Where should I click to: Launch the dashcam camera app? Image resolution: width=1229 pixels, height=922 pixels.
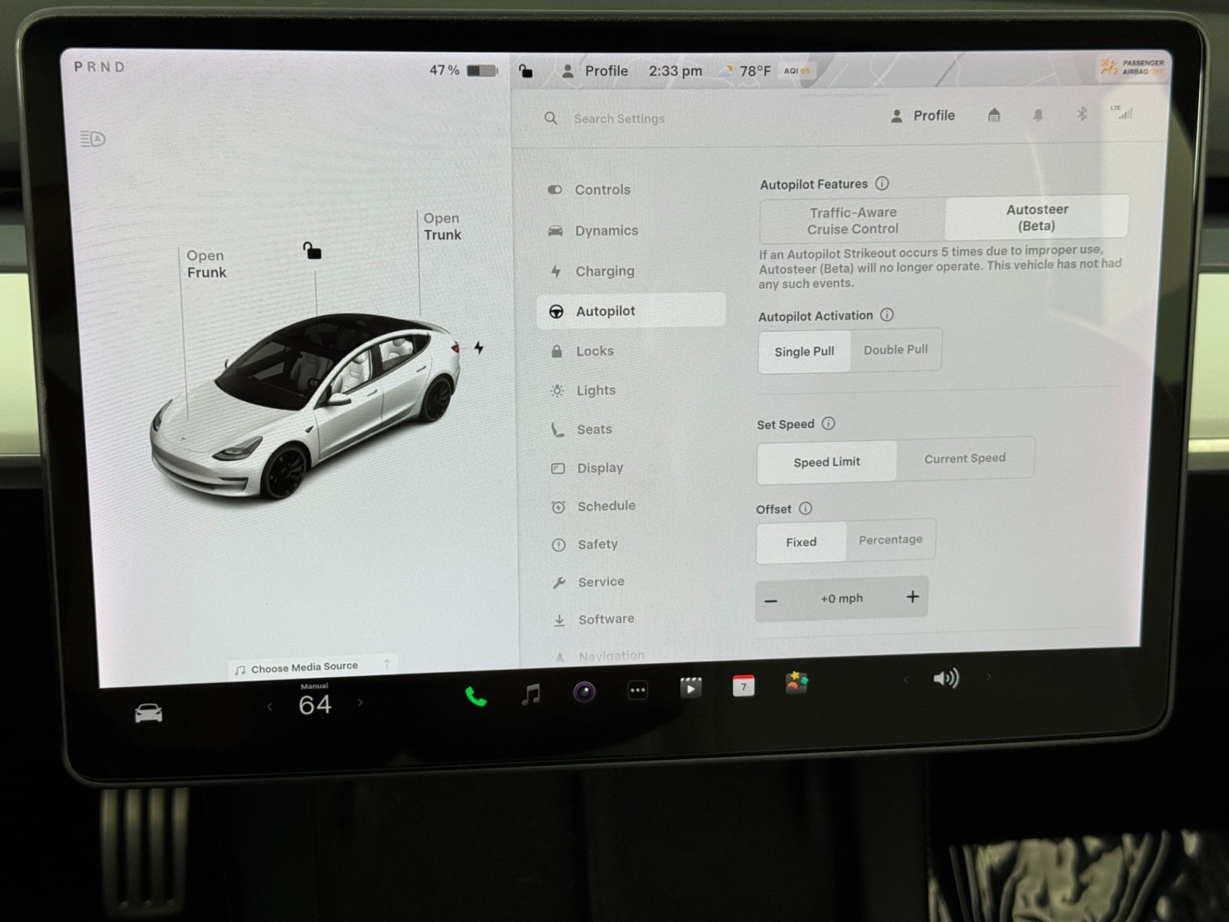pos(585,692)
